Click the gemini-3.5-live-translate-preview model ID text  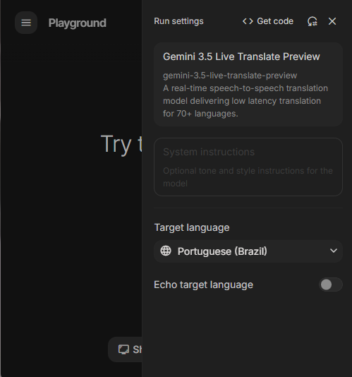[x=230, y=76]
